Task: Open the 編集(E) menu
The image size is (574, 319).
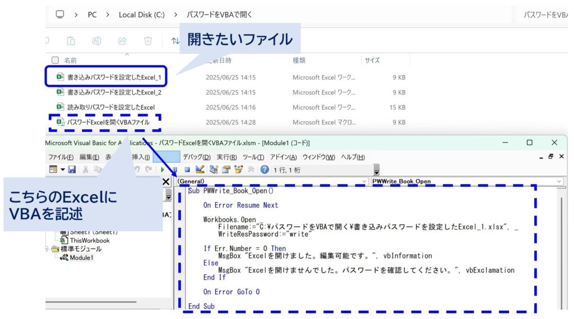Action: pos(89,157)
